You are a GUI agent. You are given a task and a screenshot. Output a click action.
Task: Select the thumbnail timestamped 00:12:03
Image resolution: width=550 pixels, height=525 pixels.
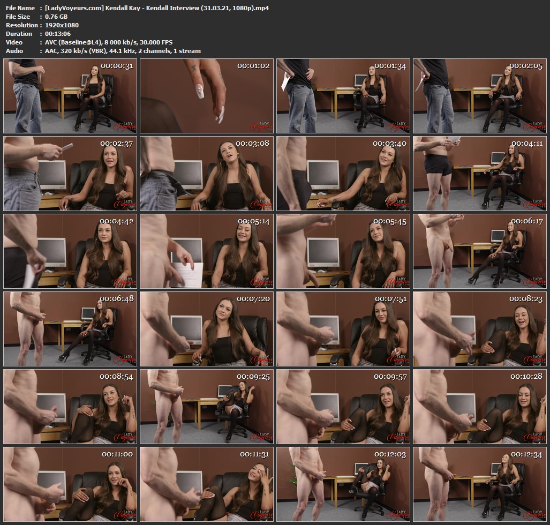[343, 484]
